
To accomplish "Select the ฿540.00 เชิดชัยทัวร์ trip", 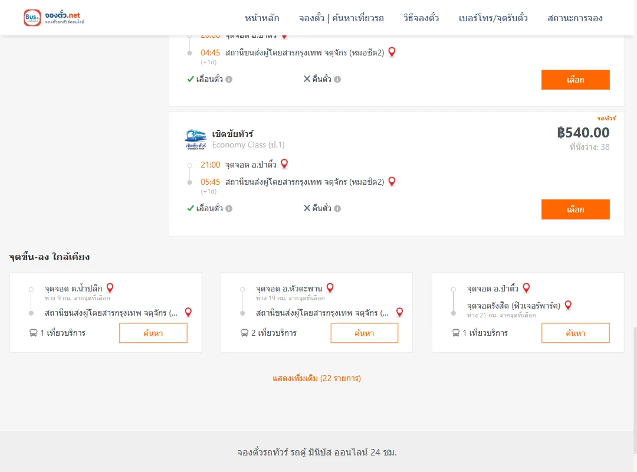I will 575,209.
